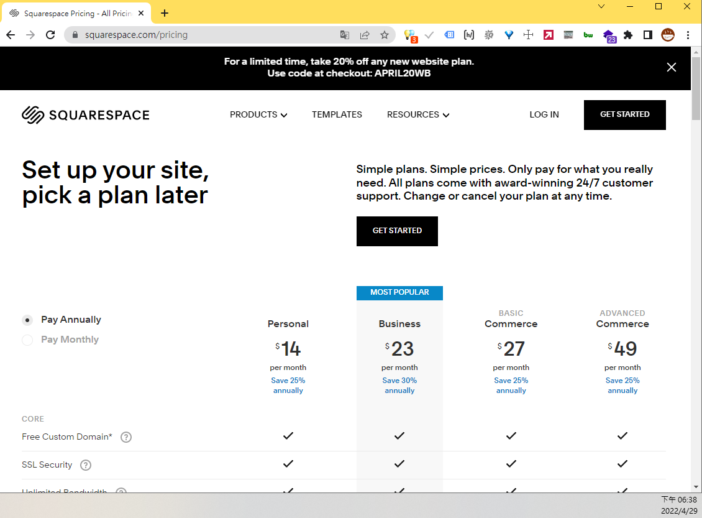Open the Extensions puzzle-piece menu
Viewport: 702px width, 518px height.
click(628, 35)
